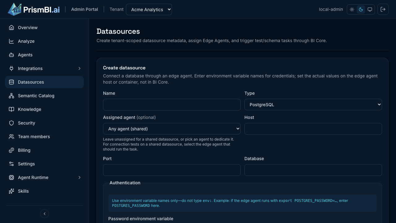
Task: Click the PrismBI.ai logo
Action: pyautogui.click(x=34, y=9)
